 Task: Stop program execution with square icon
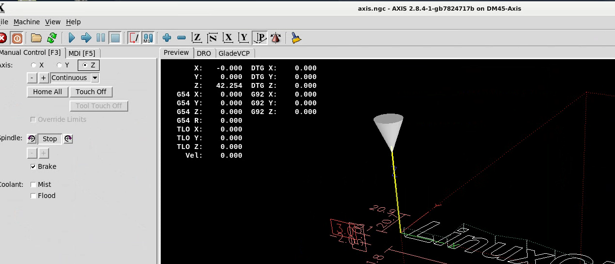pos(115,38)
